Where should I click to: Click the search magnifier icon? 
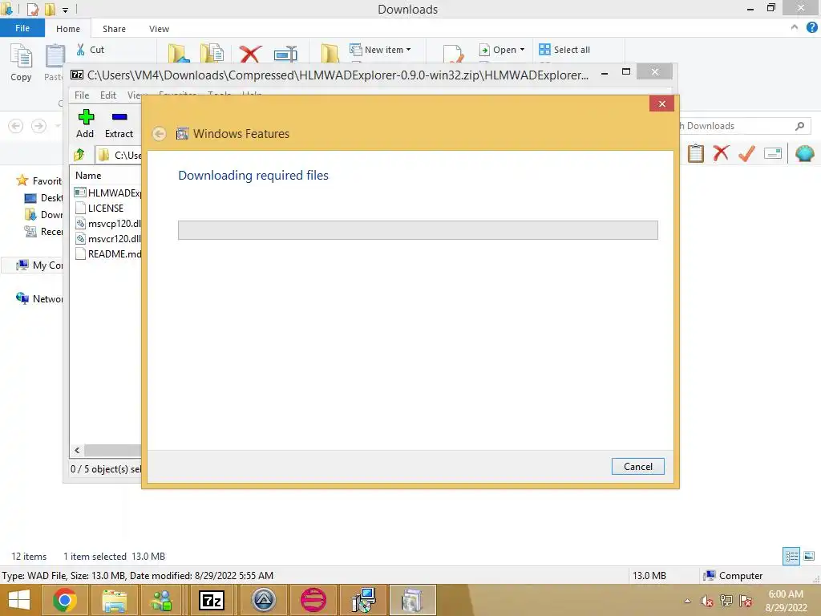[799, 126]
